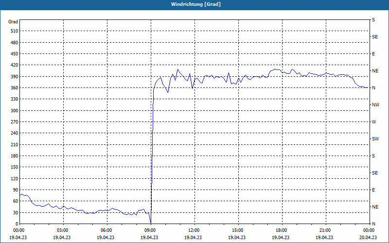The image size is (389, 243).
Task: Click the 21:00 time label
Action: [x=326, y=230]
